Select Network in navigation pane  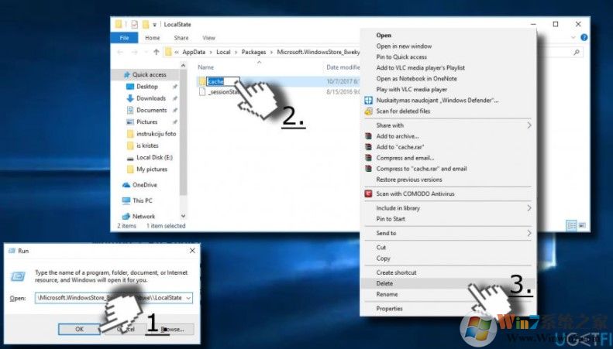point(143,216)
